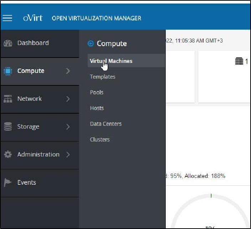Expand the Administration menu chevron

pos(68,155)
